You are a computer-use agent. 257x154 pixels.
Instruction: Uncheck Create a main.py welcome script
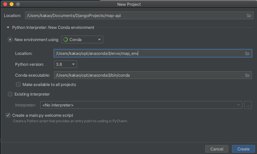click(8, 115)
